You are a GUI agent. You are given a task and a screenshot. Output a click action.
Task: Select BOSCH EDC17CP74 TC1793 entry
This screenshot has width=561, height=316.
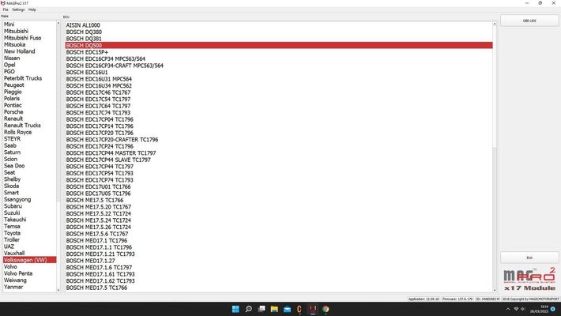coord(279,180)
